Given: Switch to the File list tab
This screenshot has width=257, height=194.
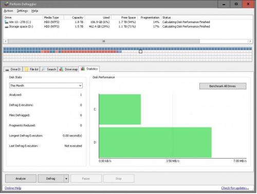Looking at the screenshot, I should (31, 69).
